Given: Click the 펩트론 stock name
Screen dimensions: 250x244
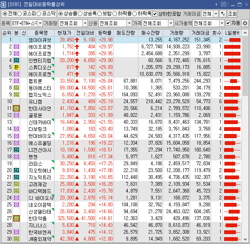Looking at the screenshot, I should pos(35,81).
